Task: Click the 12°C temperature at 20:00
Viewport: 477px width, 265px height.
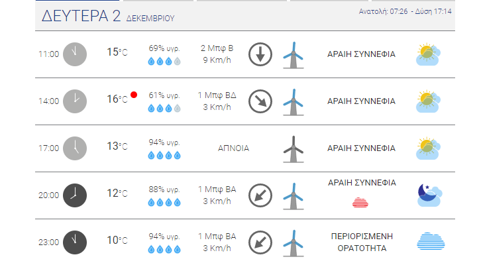Action: (x=117, y=193)
